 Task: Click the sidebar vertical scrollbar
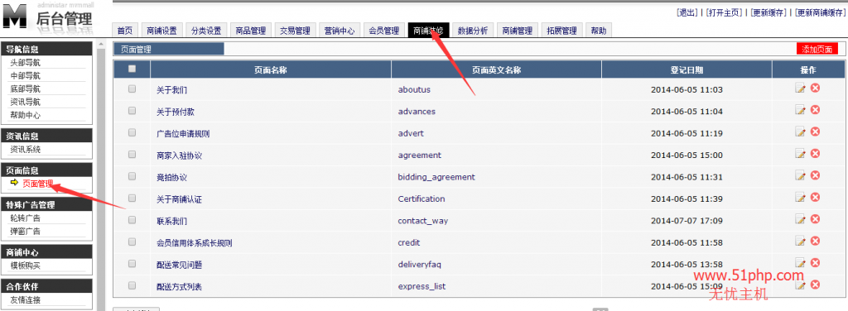100,175
